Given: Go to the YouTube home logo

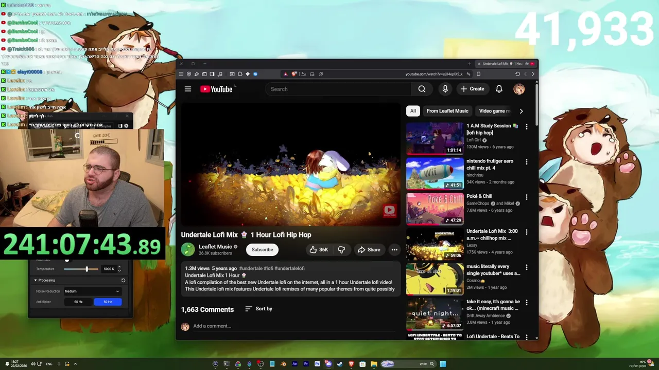Looking at the screenshot, I should point(216,89).
